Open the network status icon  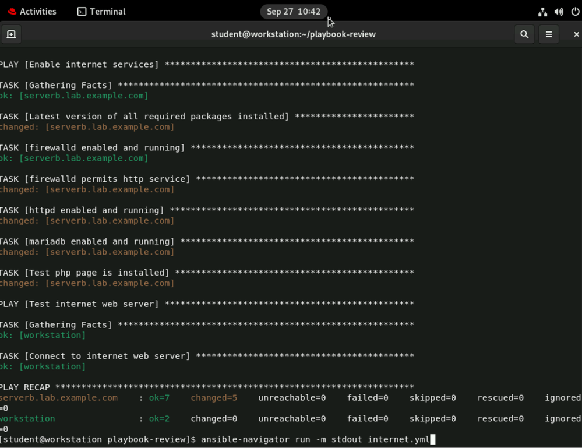pos(542,12)
